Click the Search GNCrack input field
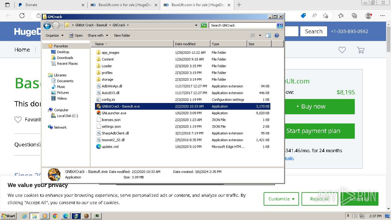391x220 pixels. coord(243,25)
